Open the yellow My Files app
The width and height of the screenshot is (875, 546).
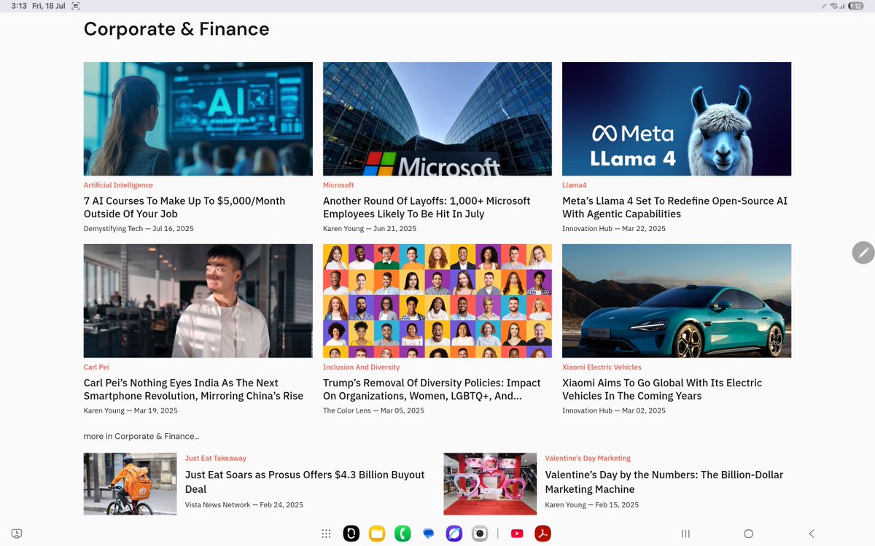pos(377,534)
